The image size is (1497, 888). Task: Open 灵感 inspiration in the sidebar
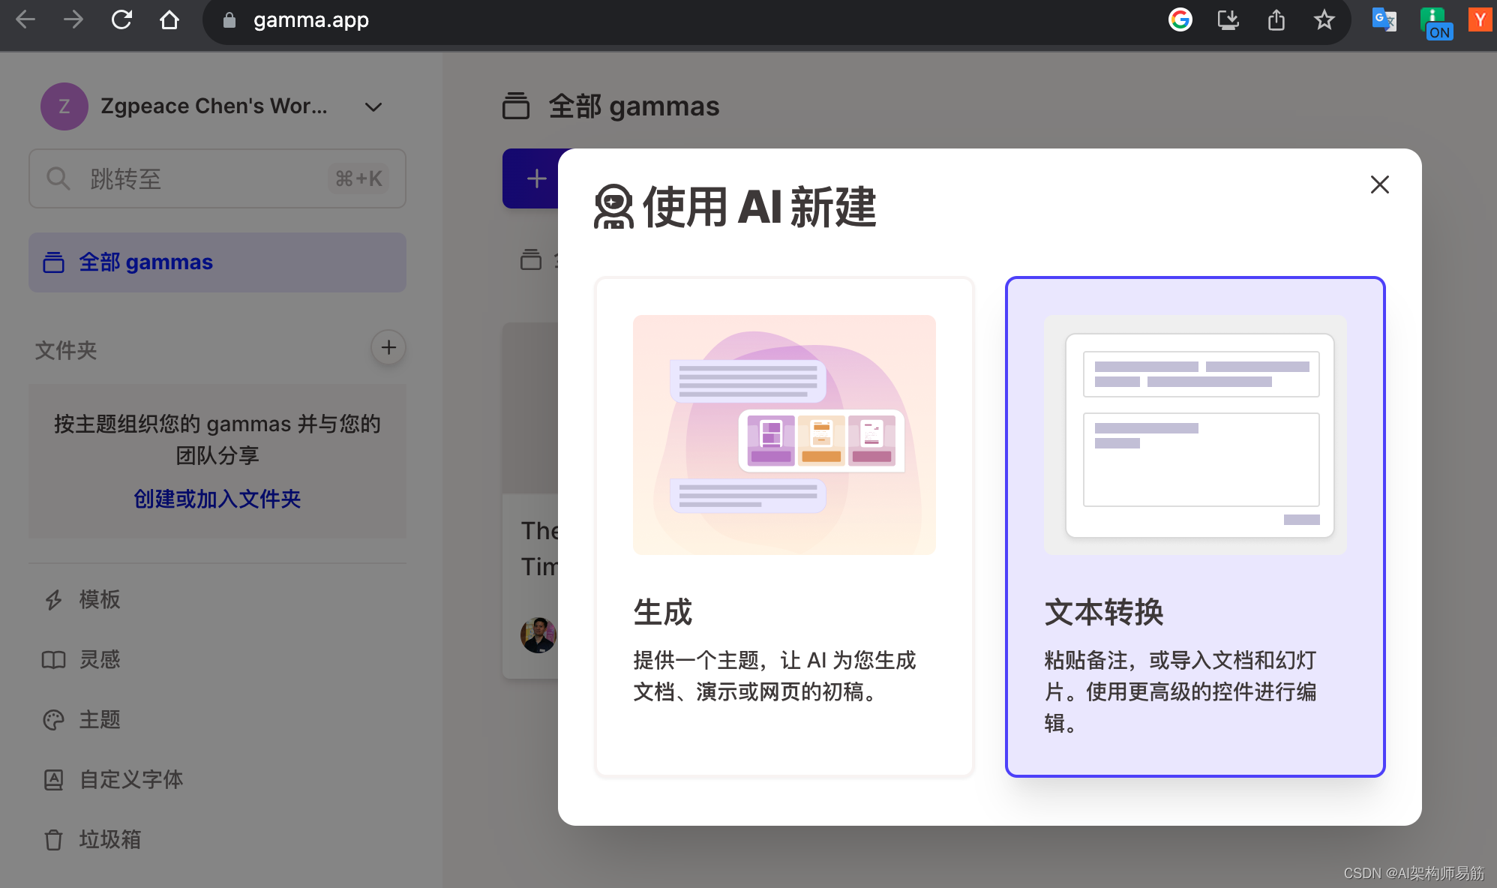click(x=99, y=659)
